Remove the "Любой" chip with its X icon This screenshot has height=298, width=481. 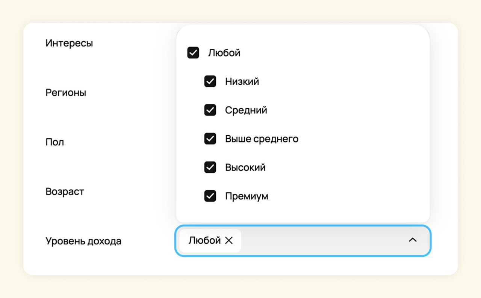point(229,241)
